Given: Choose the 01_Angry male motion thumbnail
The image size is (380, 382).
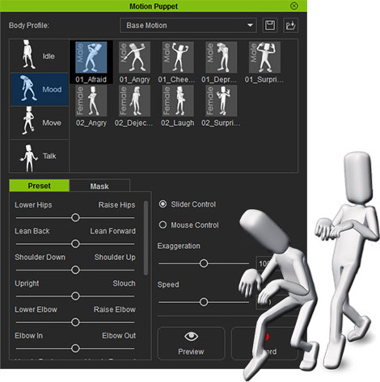Looking at the screenshot, I should [x=134, y=57].
